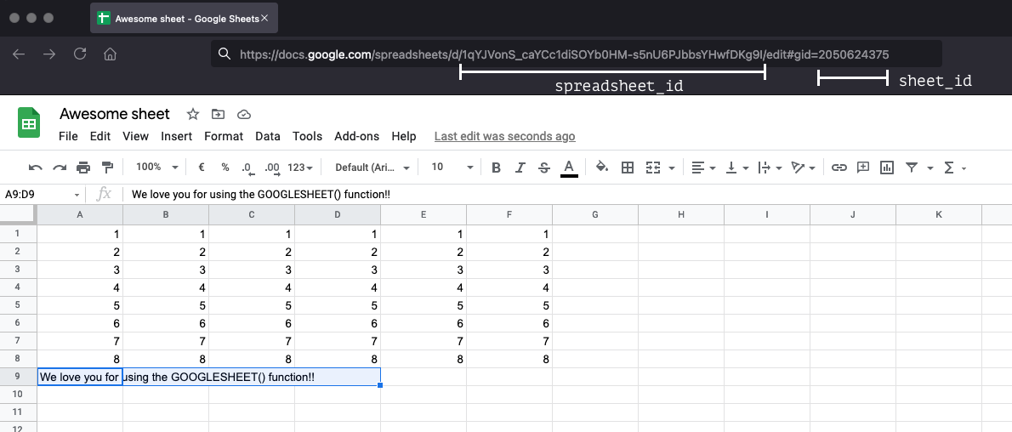This screenshot has height=432, width=1012.
Task: Toggle italic formatting
Action: pos(520,168)
